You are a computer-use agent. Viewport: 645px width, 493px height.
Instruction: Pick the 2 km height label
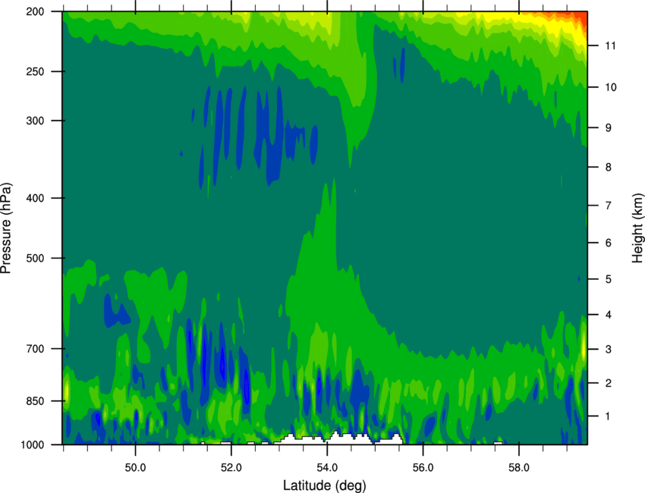(609, 383)
